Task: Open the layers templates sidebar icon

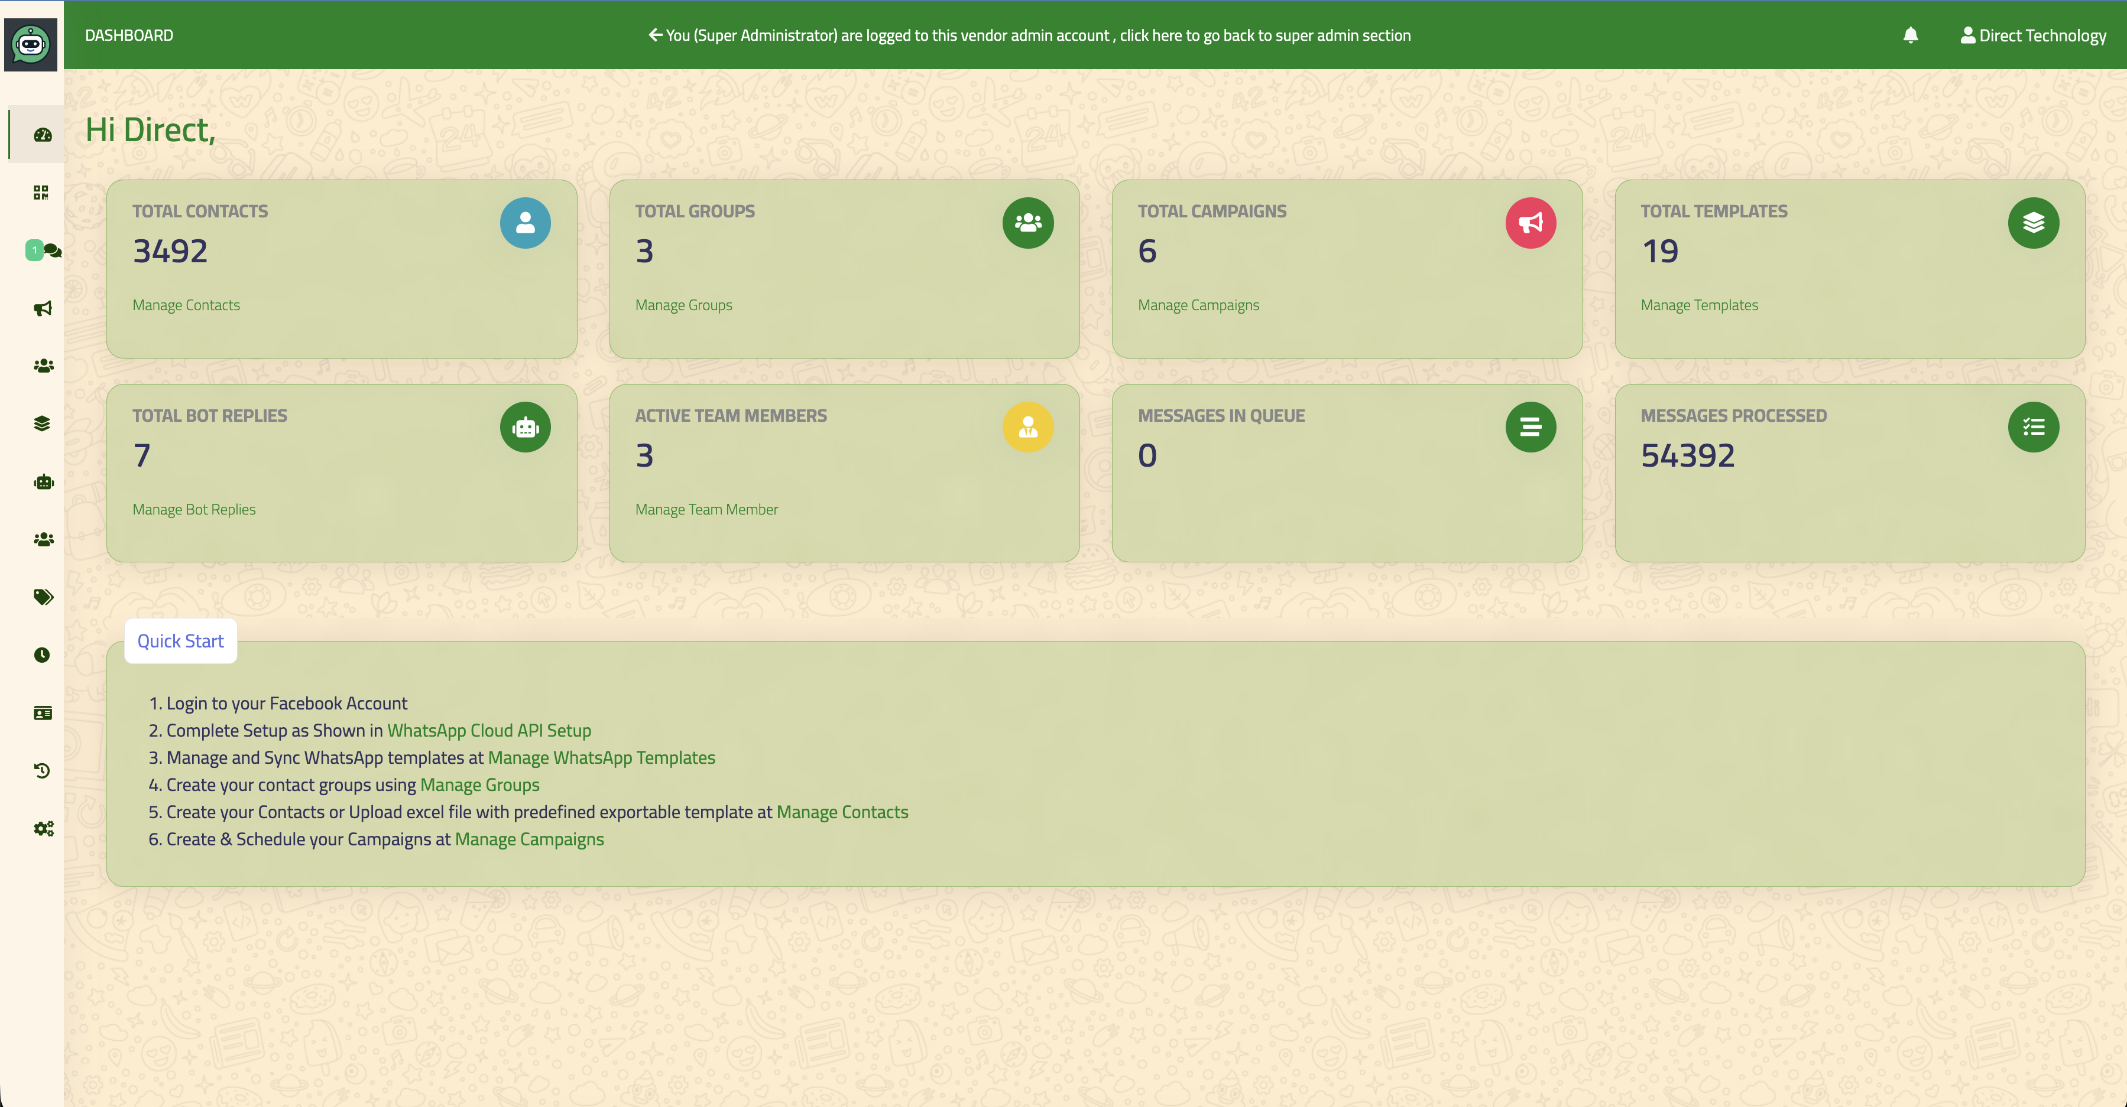Action: tap(42, 424)
